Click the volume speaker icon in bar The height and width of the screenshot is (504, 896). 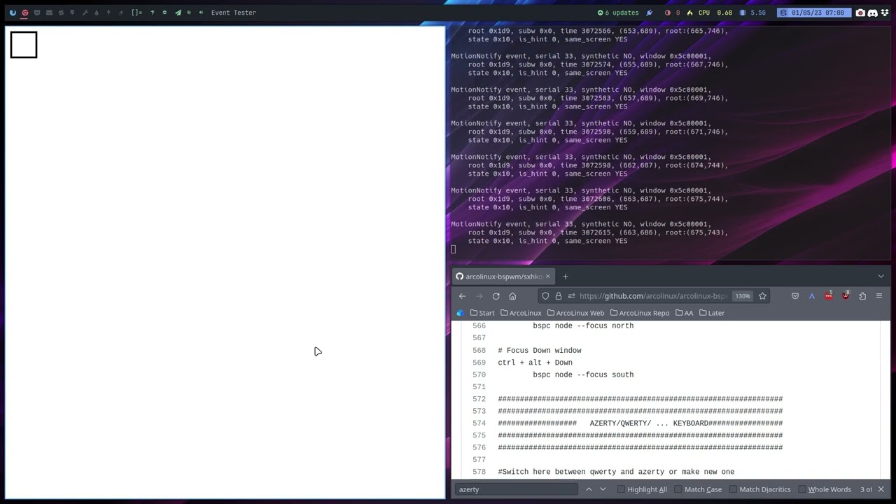tap(202, 13)
